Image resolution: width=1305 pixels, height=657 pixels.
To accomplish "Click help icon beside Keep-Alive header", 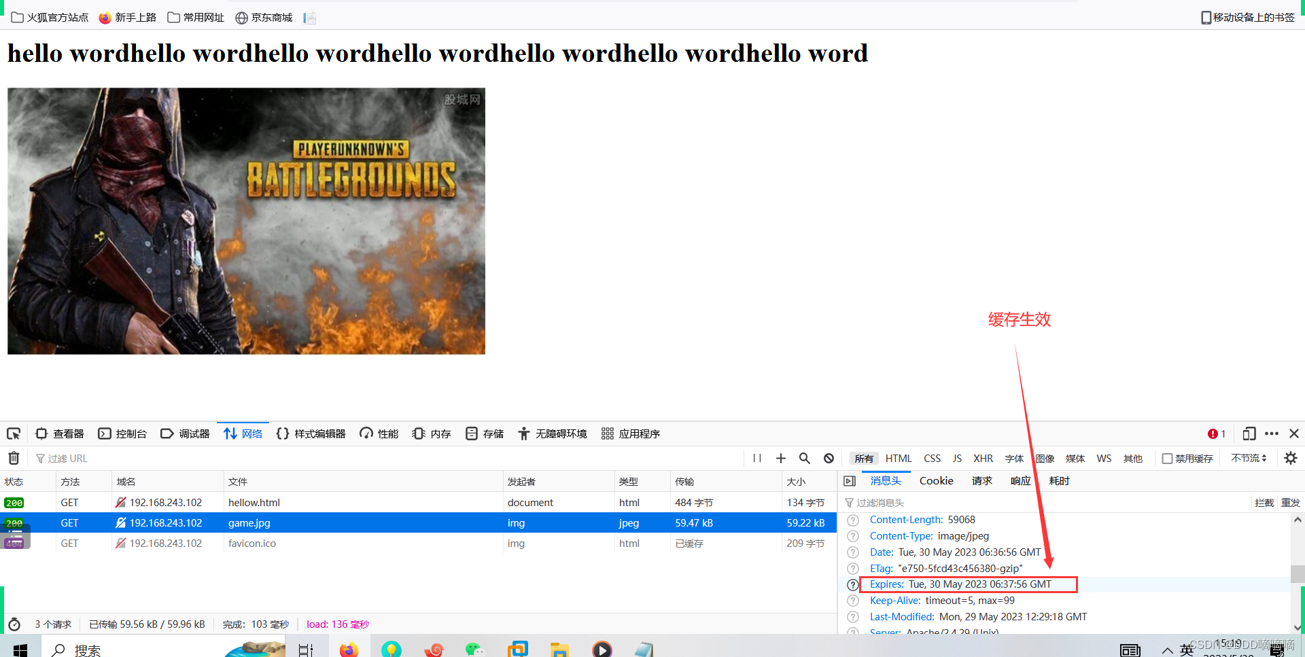I will tap(853, 601).
